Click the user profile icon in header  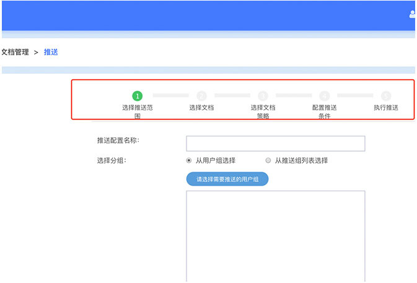(413, 14)
